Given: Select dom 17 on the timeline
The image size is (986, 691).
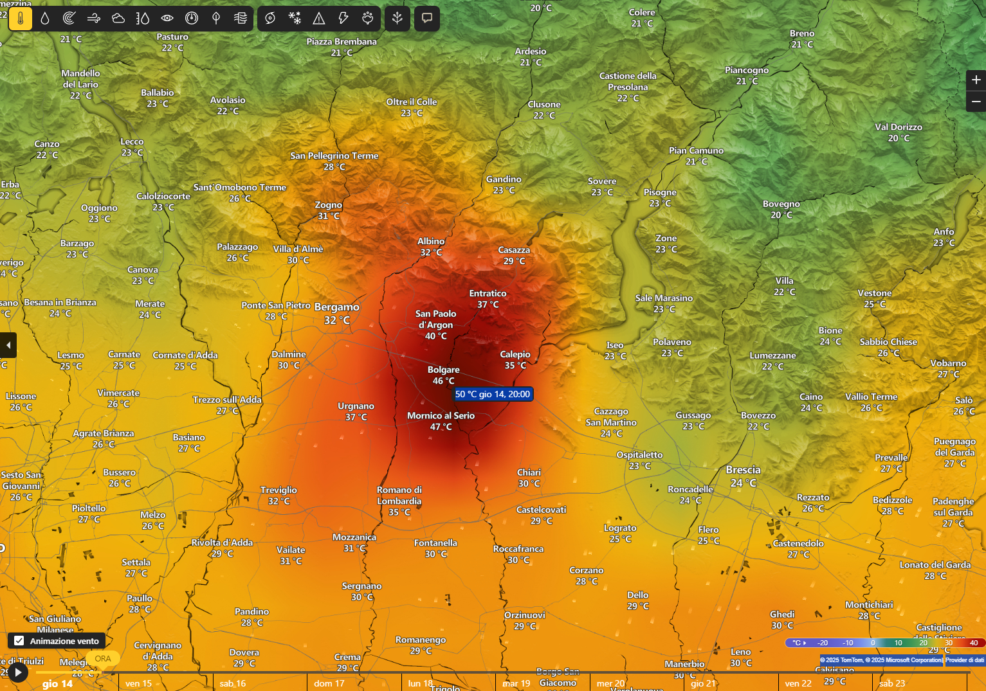Looking at the screenshot, I should click(x=329, y=684).
